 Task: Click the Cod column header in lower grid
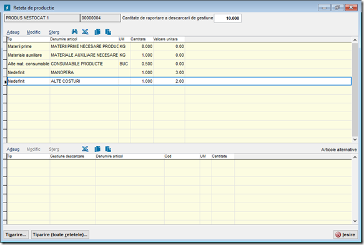[x=182, y=156]
